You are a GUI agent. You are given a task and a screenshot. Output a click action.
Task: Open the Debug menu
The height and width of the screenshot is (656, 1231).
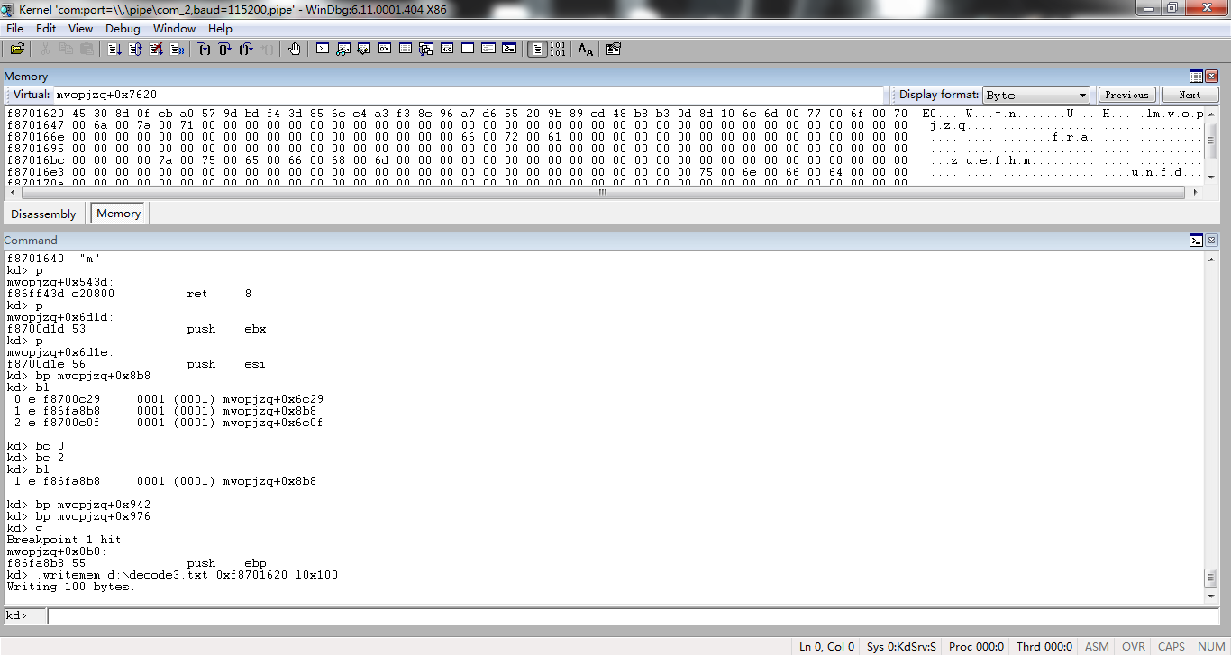123,29
